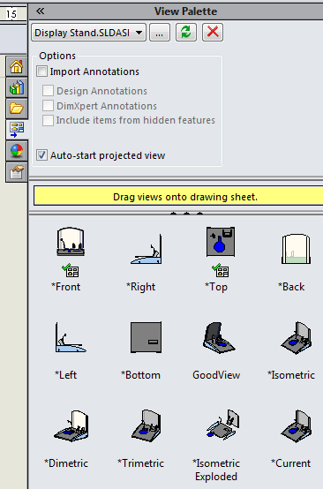Select the *Front view thumbnail
The height and width of the screenshot is (489, 323).
pyautogui.click(x=71, y=242)
